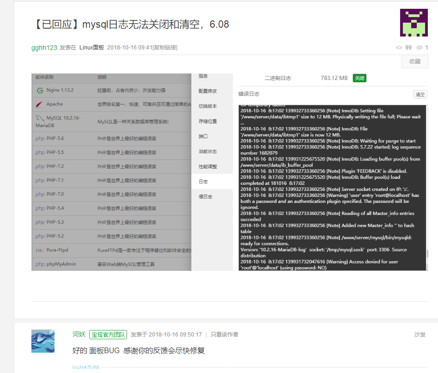This screenshot has height=373, width=438.
Task: Click the green 关闭 button for binary log
Action: pos(359,78)
